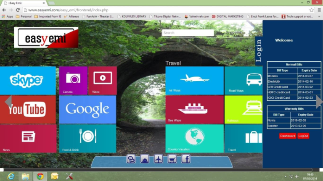323x181 pixels.
Task: Click the people group icon in bottom dock
Action: click(x=145, y=159)
